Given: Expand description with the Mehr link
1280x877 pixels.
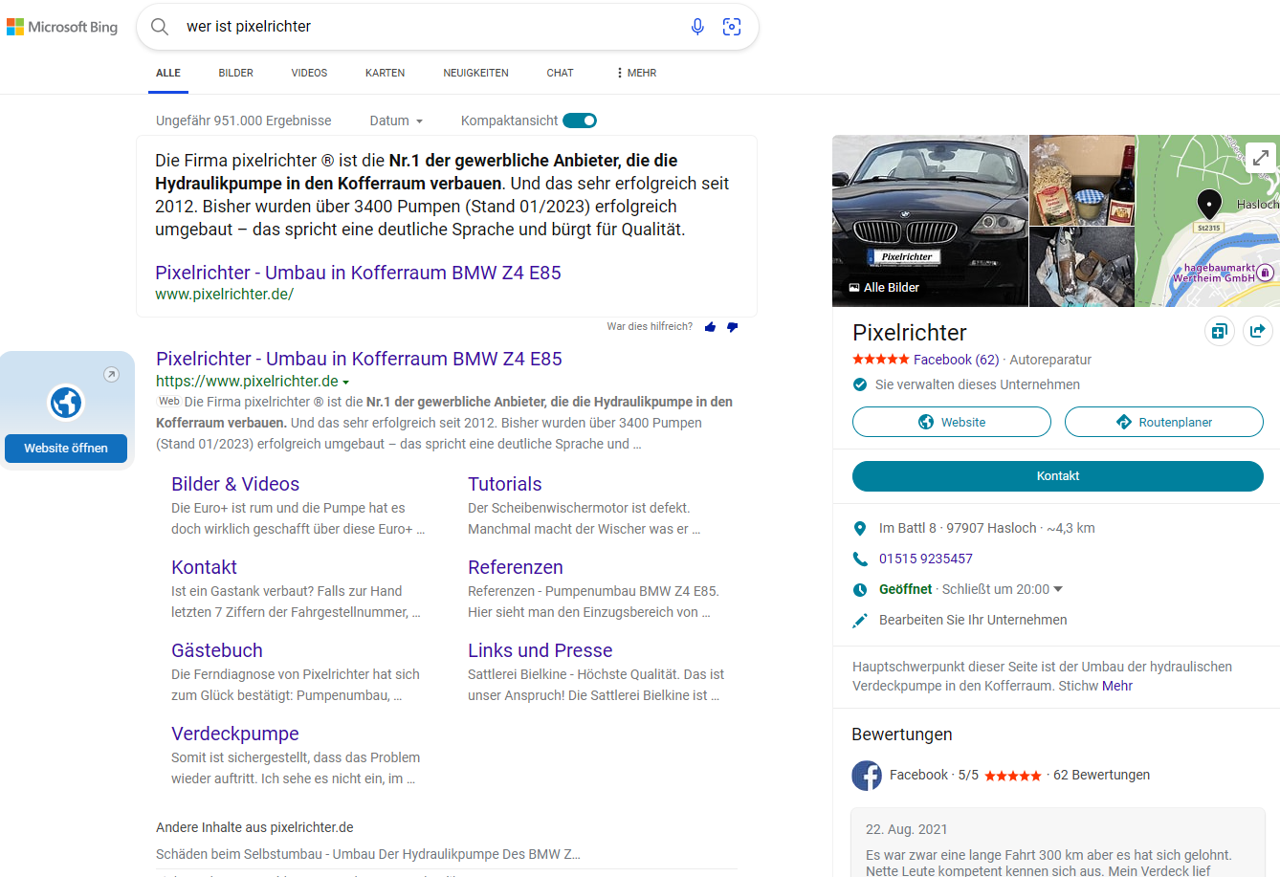Looking at the screenshot, I should tap(1117, 686).
